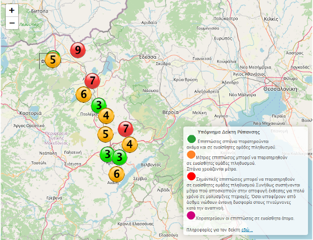313x240 pixels.
Task: Click the left green marker 3 near Kozani
Action: [108, 154]
